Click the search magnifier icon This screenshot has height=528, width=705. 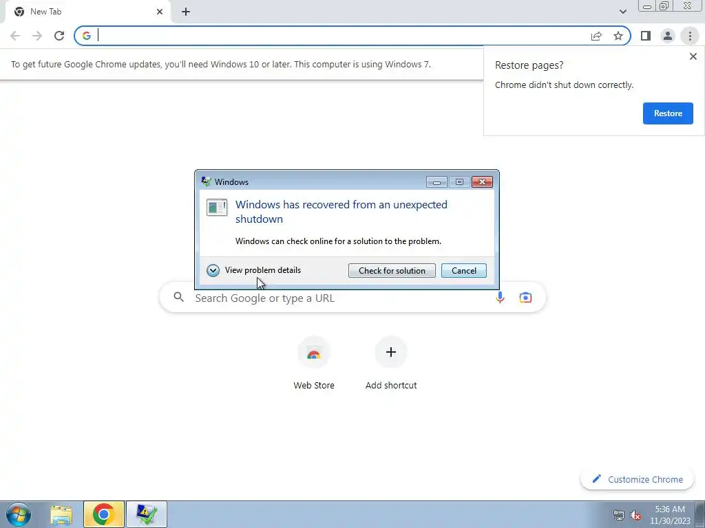[178, 297]
